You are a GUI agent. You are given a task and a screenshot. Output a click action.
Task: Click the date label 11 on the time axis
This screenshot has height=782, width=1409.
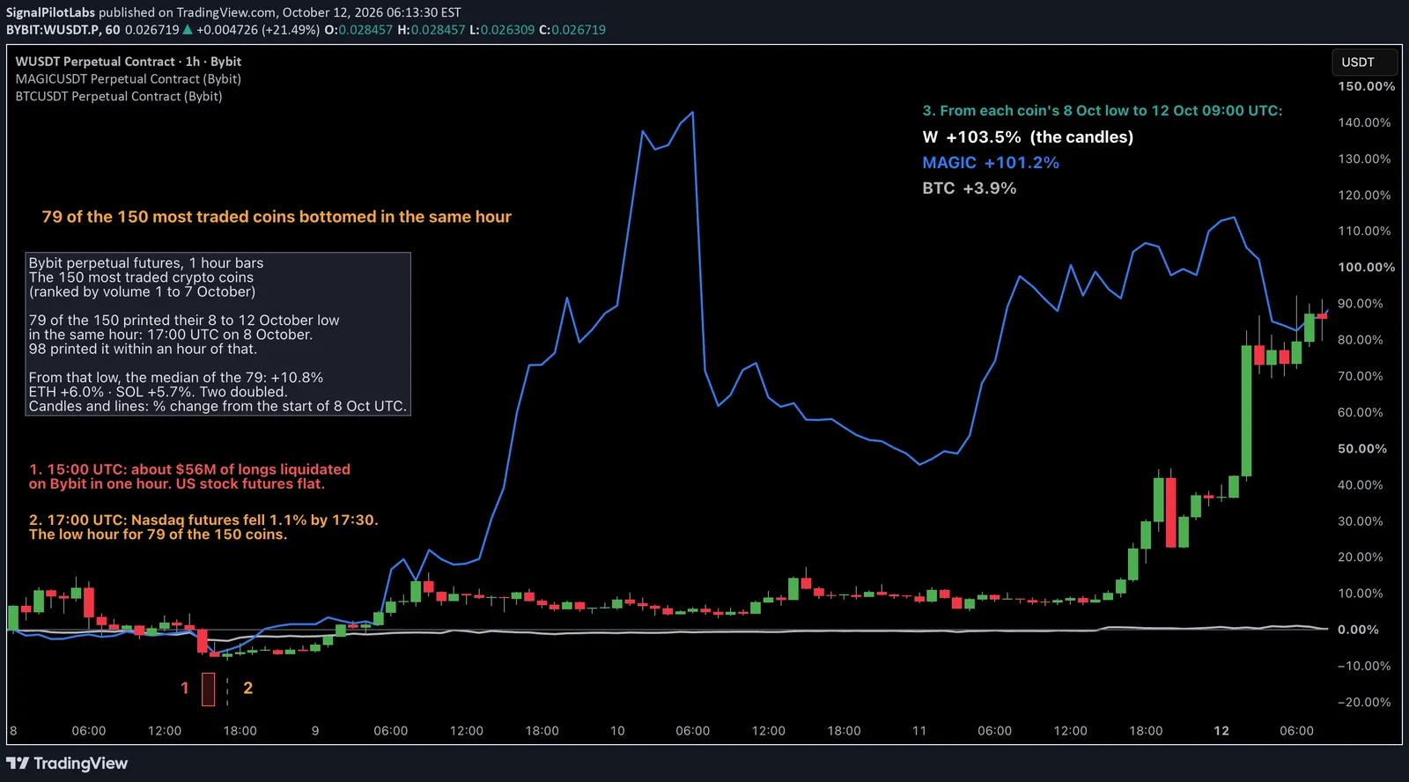[919, 731]
